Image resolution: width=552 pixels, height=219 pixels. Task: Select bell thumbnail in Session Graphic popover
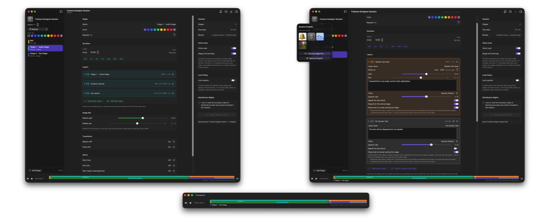302,36
